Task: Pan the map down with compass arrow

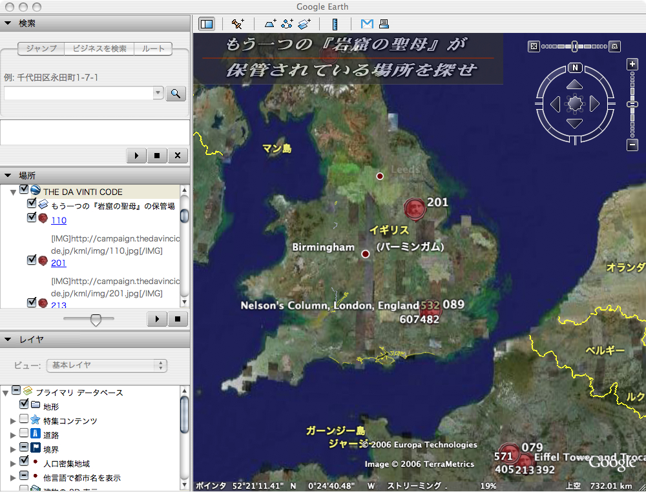Action: pyautogui.click(x=574, y=123)
